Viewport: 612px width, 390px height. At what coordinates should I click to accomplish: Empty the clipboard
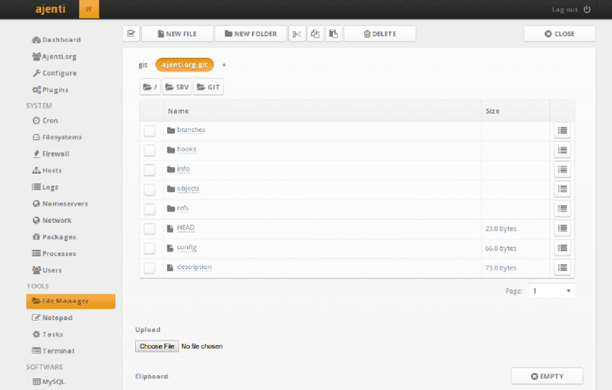(x=546, y=376)
